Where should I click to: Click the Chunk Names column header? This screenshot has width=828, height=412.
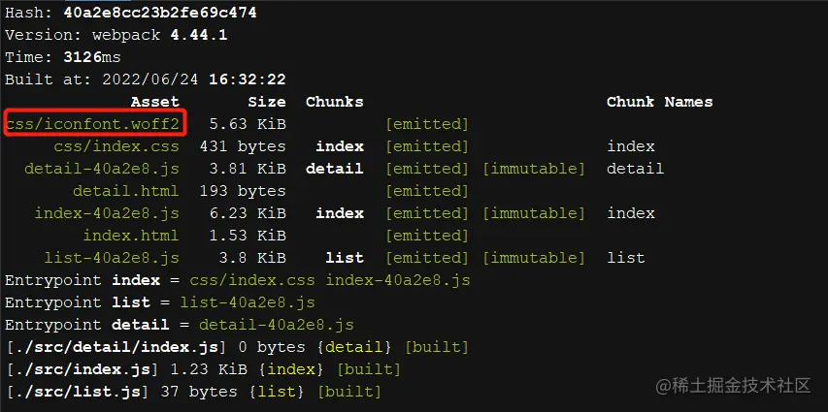[x=659, y=102]
